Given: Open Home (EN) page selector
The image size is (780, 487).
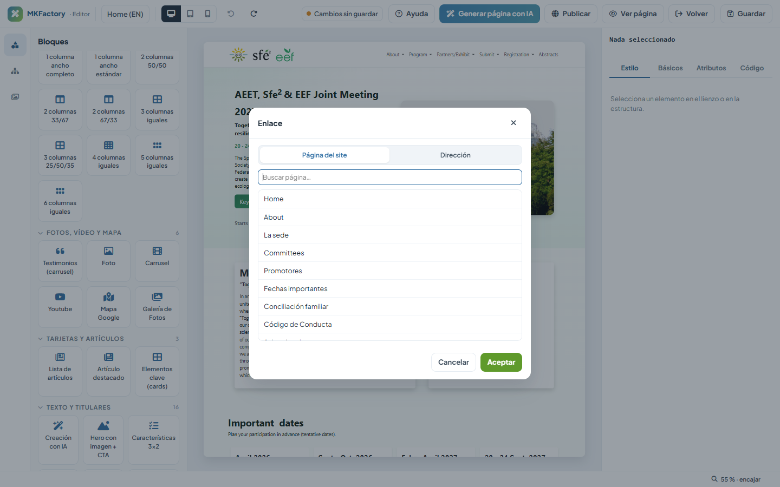Looking at the screenshot, I should (x=125, y=14).
